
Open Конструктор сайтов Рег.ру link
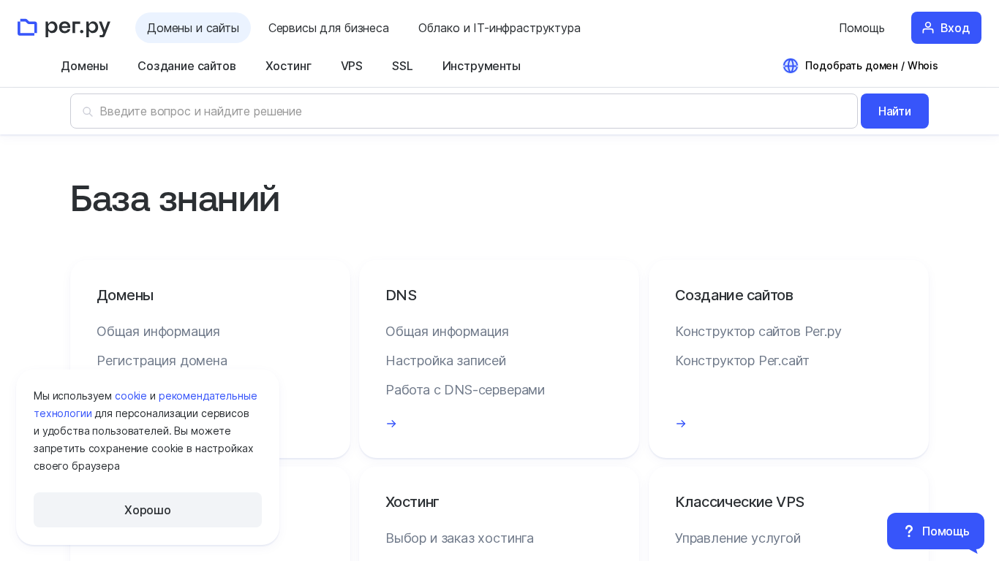pyautogui.click(x=758, y=331)
